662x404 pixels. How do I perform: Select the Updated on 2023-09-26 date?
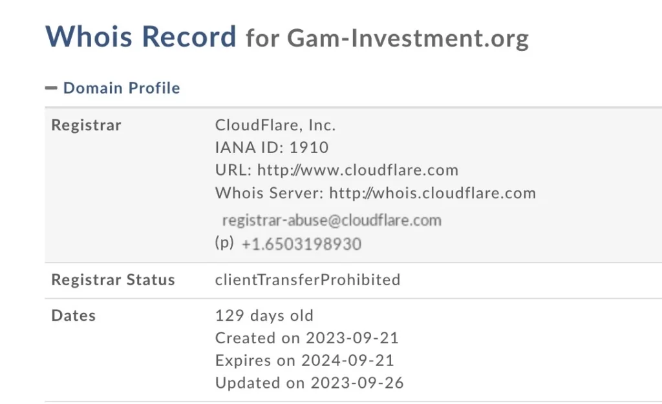pyautogui.click(x=309, y=382)
